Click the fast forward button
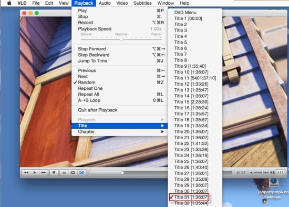Viewport: 289px width, 207px height. (44, 173)
